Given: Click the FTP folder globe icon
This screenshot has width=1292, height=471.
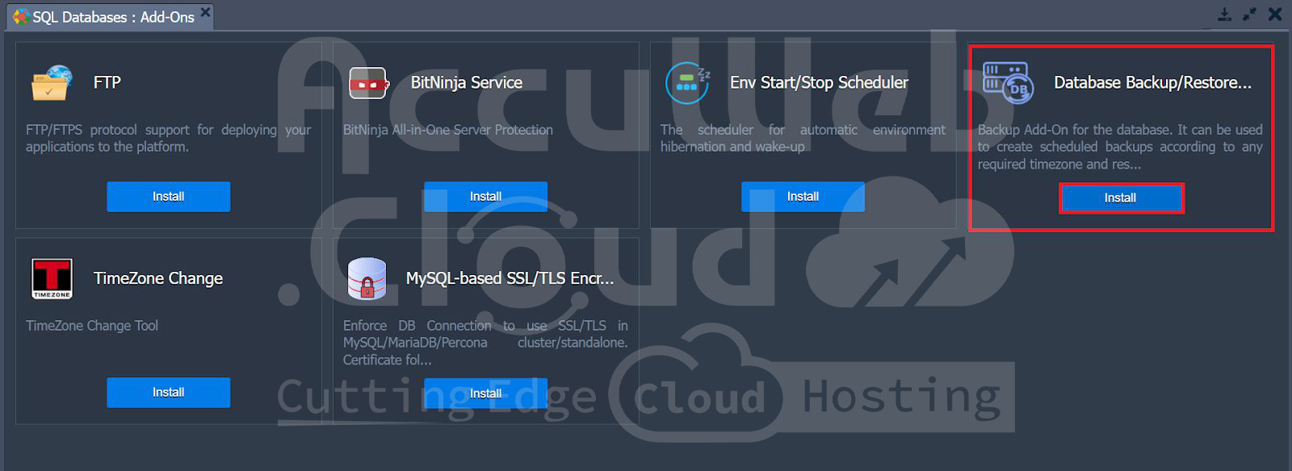Looking at the screenshot, I should 52,83.
